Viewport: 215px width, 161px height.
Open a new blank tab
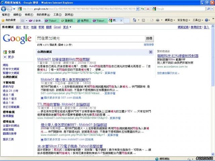tap(127, 21)
